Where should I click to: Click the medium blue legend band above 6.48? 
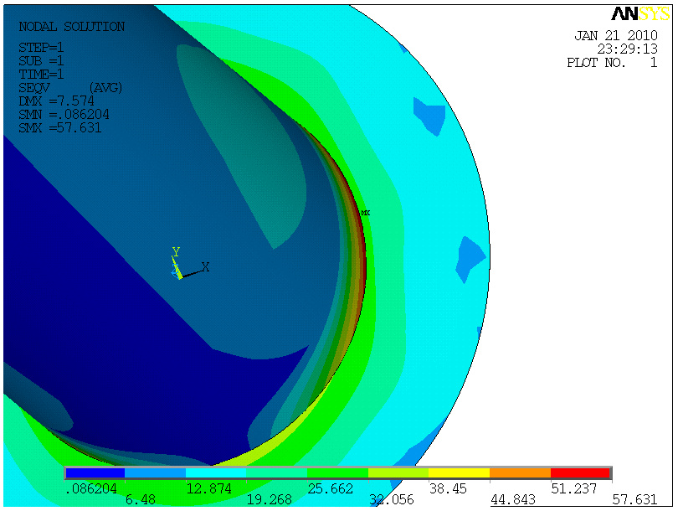point(155,472)
